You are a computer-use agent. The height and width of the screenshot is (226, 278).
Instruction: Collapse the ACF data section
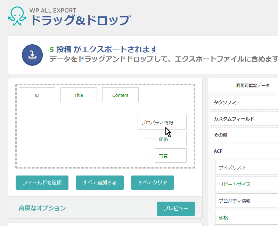click(x=244, y=151)
